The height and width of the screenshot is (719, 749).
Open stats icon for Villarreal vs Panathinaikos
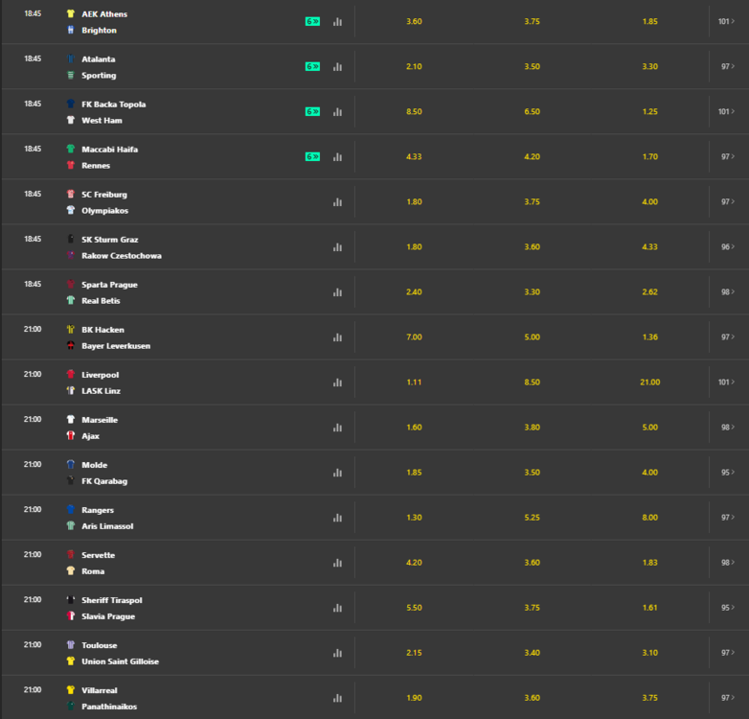click(x=338, y=698)
